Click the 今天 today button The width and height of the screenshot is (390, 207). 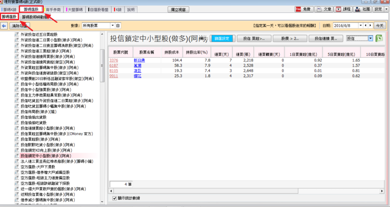click(x=380, y=26)
